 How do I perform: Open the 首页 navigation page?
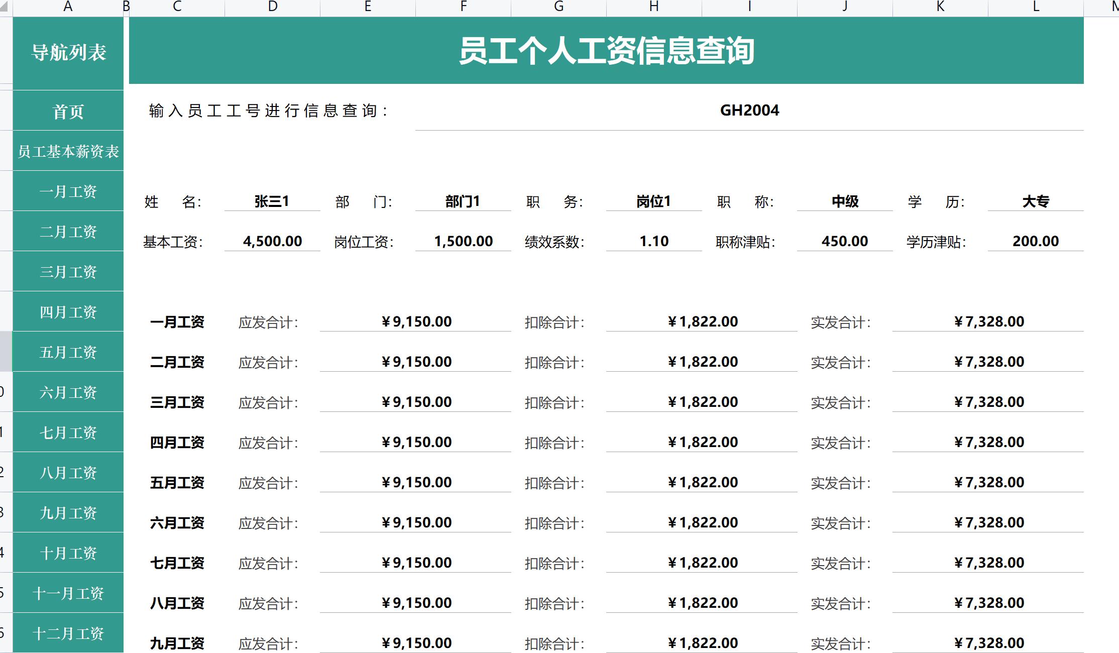pos(68,111)
